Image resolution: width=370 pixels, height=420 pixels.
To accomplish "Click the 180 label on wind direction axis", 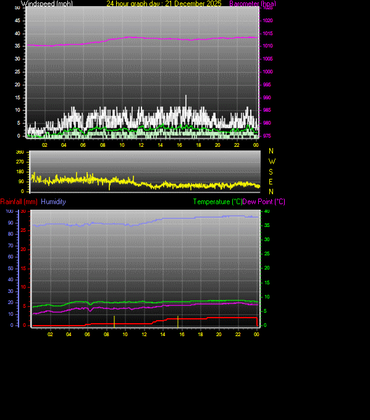I will (20, 171).
